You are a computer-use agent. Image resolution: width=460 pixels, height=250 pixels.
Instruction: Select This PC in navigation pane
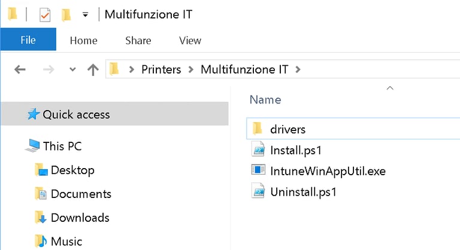pos(62,146)
